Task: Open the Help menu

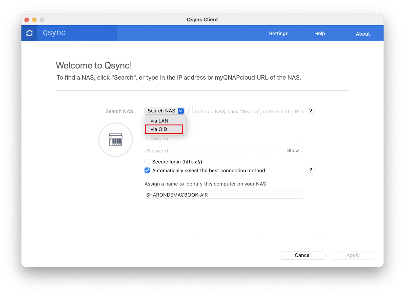Action: (x=319, y=34)
